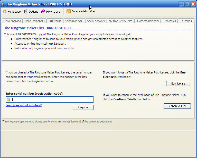The image size is (197, 158).
Task: Click 'Enter serial number (registration code):' label
Action: [x=34, y=94]
